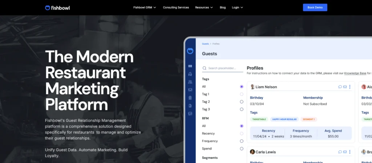Select the All radio under RFM
This screenshot has height=163, width=372.
[x=242, y=126]
